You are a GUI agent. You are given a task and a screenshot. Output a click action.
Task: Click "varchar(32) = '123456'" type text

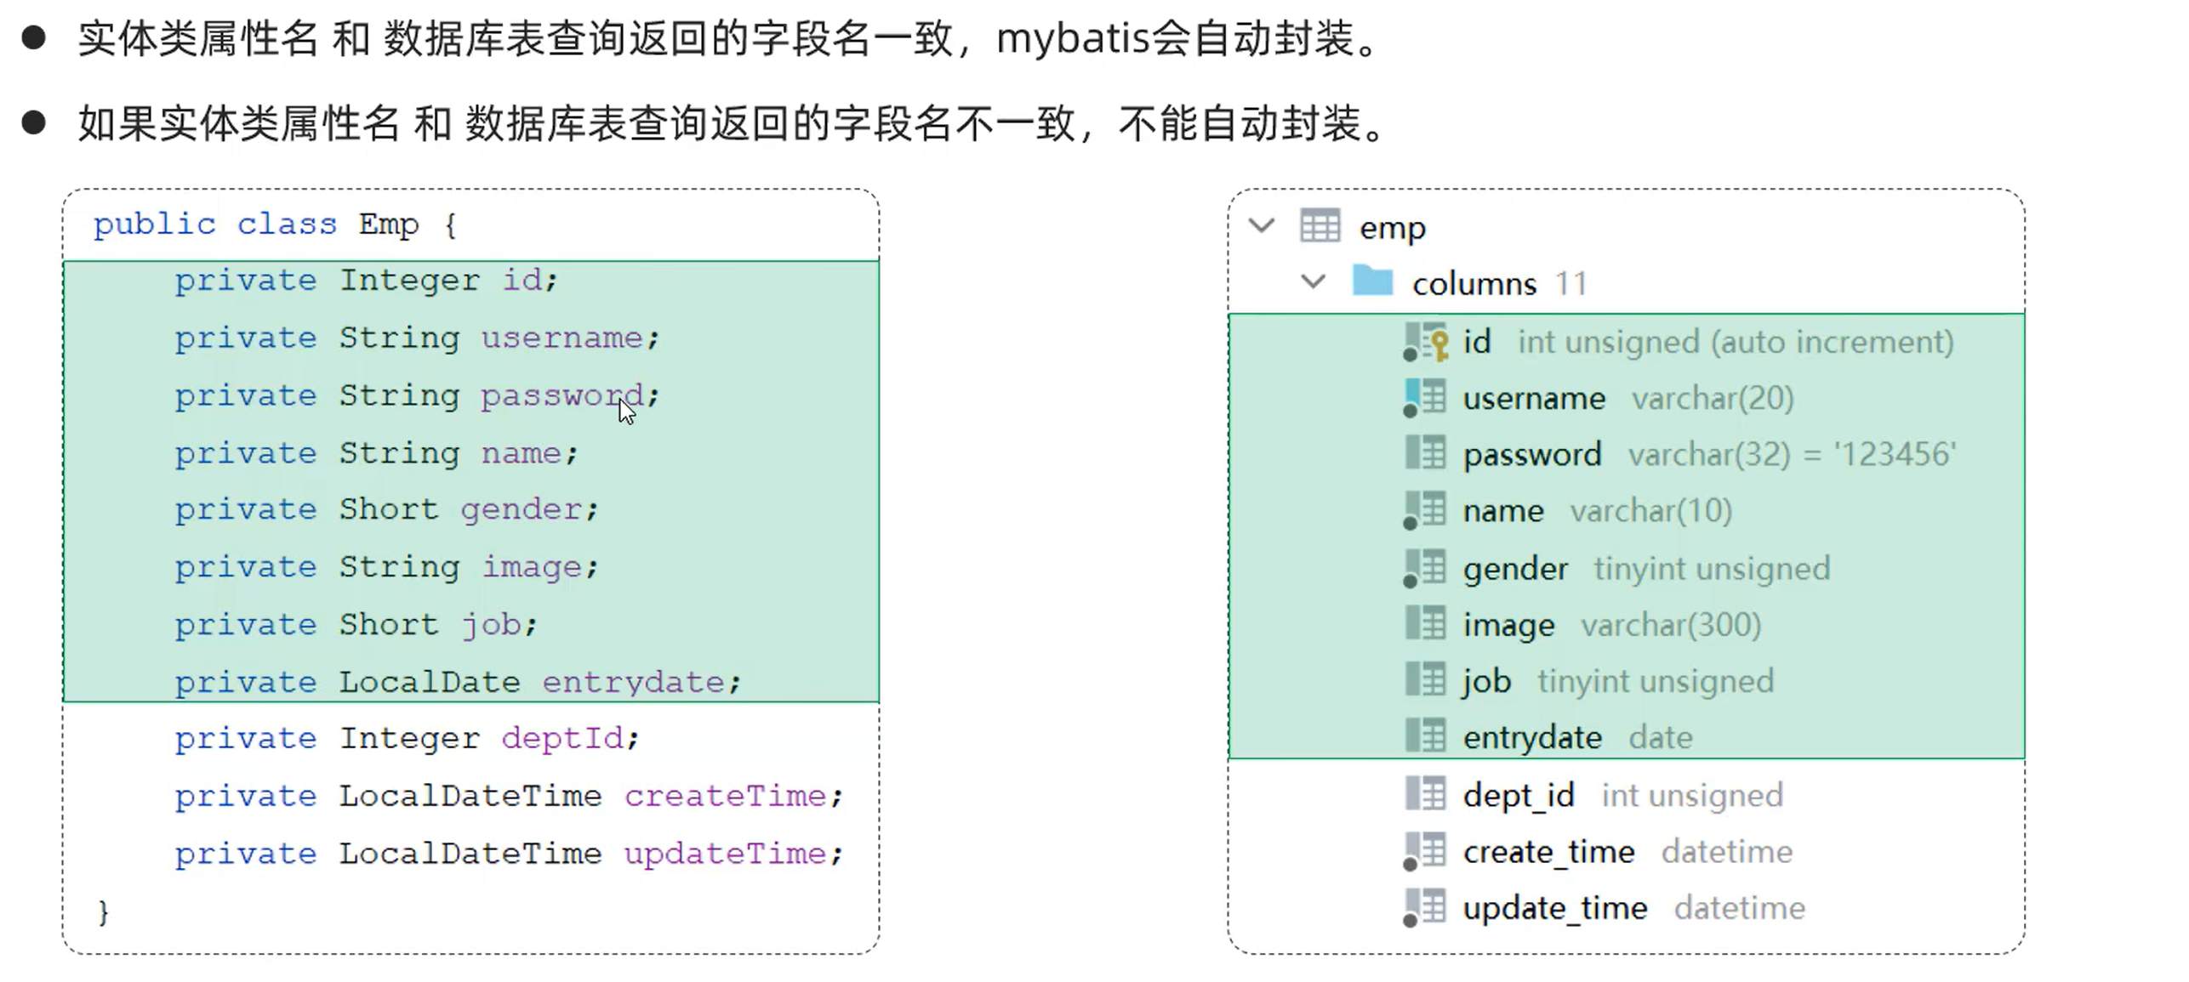click(1792, 454)
